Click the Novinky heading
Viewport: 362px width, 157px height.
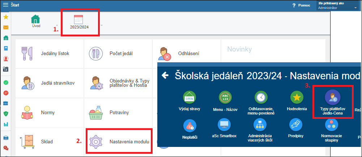point(239,49)
